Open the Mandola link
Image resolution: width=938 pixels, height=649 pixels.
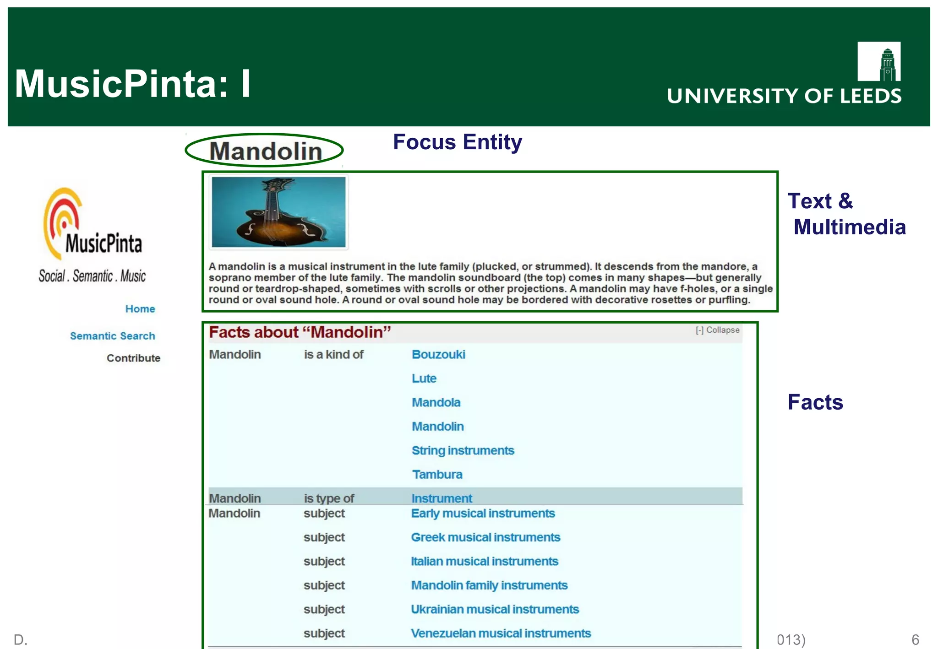coord(436,403)
